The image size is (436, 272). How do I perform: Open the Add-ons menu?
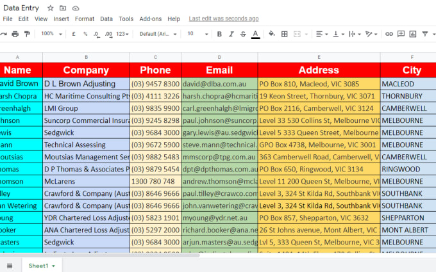point(151,19)
